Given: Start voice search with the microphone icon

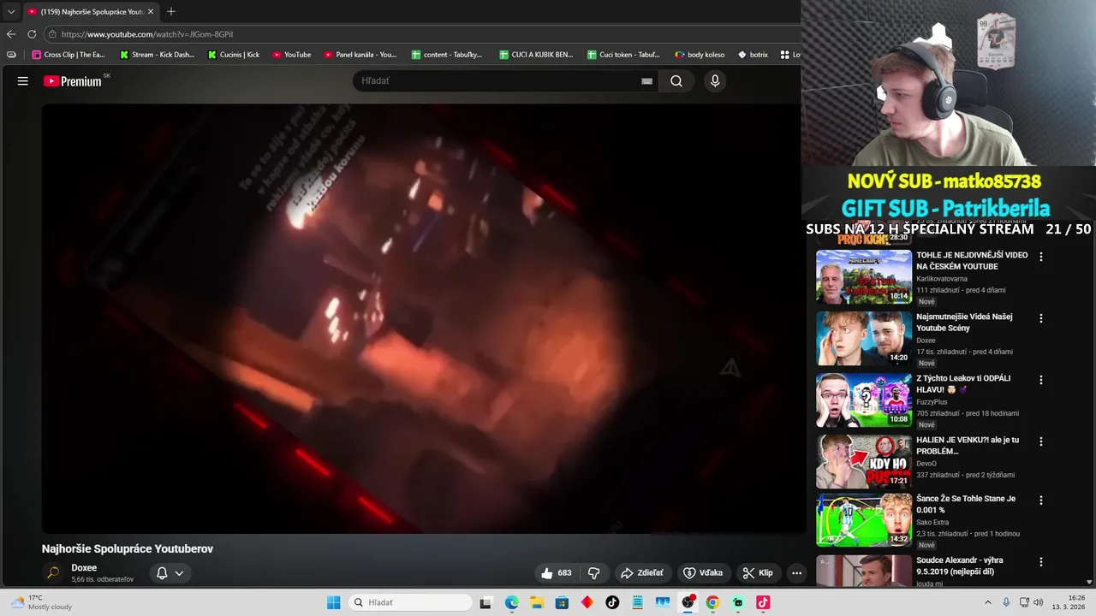Looking at the screenshot, I should (715, 81).
